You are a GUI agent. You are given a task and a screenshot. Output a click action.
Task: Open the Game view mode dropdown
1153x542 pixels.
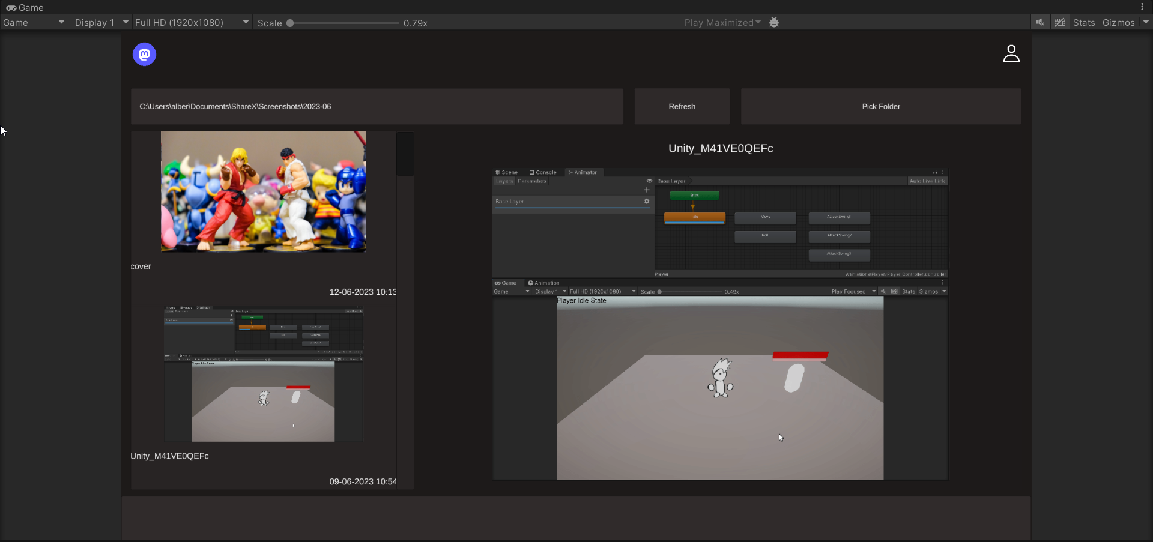[x=34, y=22]
